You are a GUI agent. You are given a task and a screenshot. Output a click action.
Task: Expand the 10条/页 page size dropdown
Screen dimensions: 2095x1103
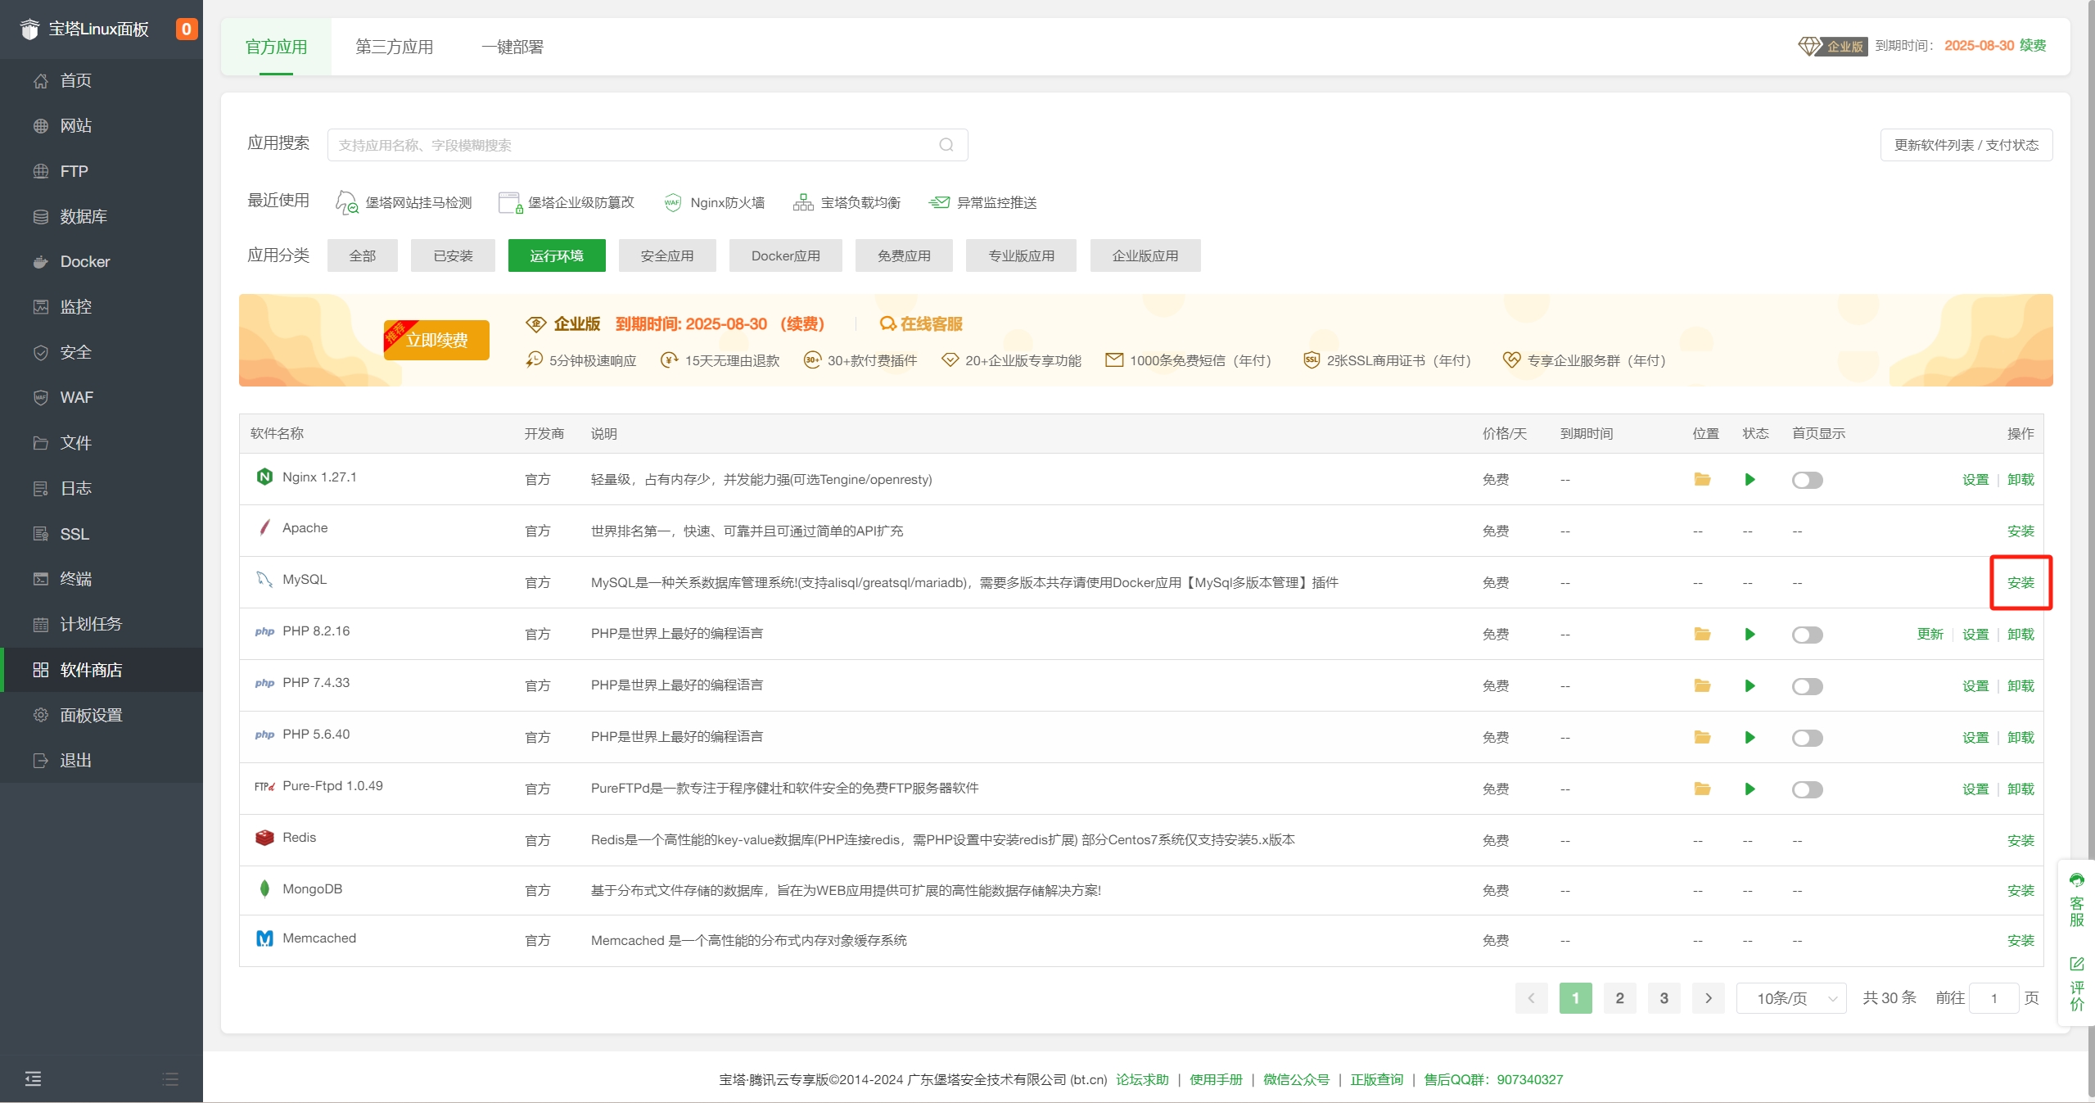pyautogui.click(x=1790, y=998)
